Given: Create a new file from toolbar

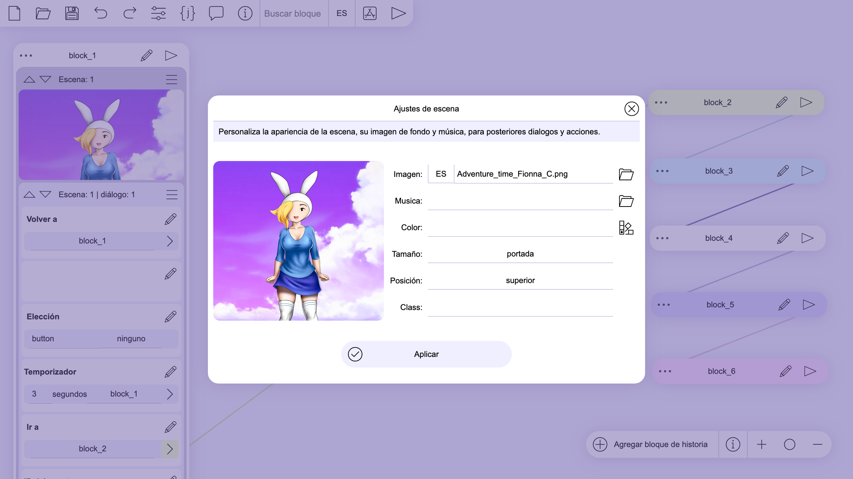Looking at the screenshot, I should pyautogui.click(x=14, y=13).
